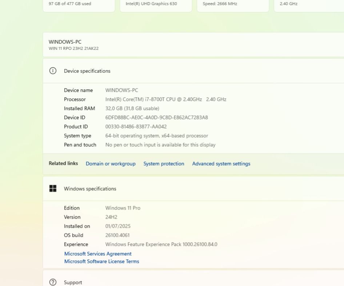Click the Windows logo icon

(x=53, y=188)
